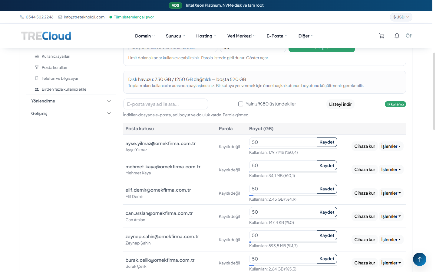Click Kaydet for ayse.yilmaz mailbox
The height and width of the screenshot is (272, 436).
click(x=327, y=142)
